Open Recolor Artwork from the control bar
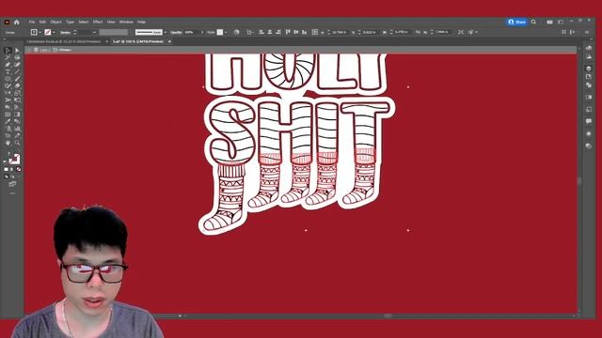The image size is (602, 338). 236,32
